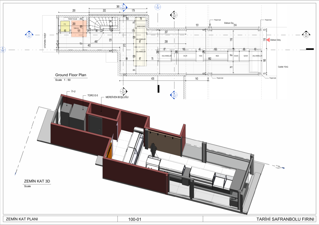
Task: Select the "314" dimension value
Action: pos(235,25)
